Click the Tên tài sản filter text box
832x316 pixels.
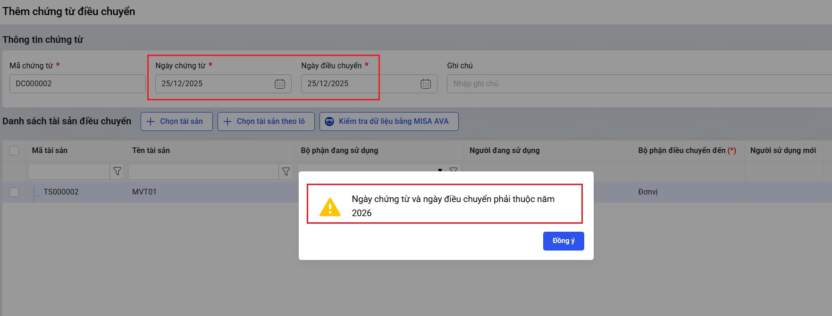point(203,172)
